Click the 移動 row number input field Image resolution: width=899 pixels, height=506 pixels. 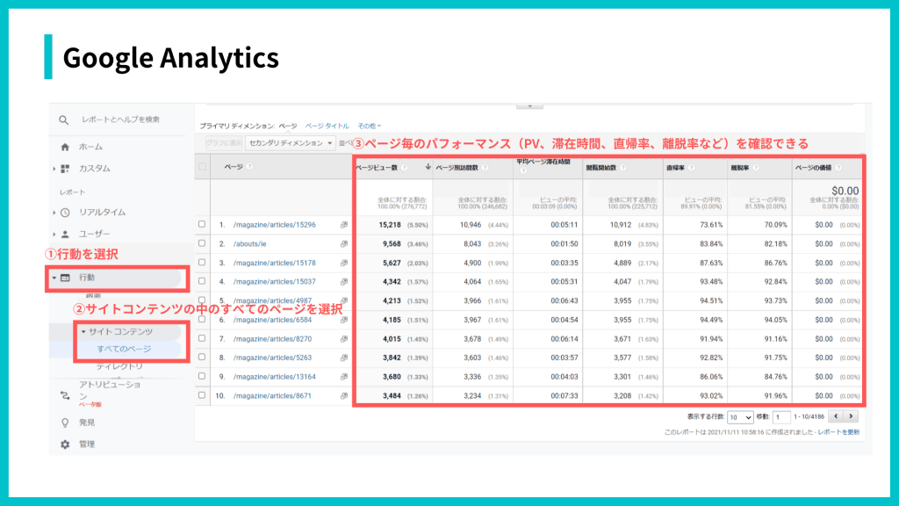(780, 417)
